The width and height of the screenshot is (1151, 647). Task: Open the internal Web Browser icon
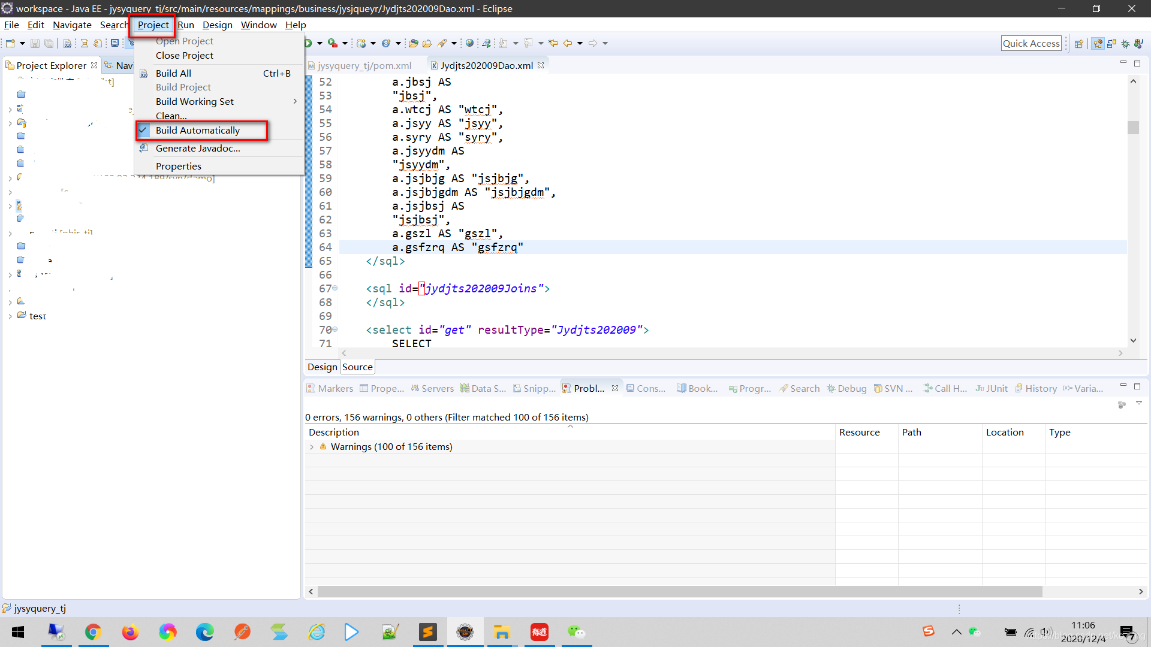[469, 43]
